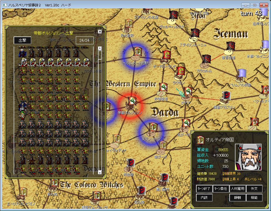The height and width of the screenshot is (211, 271).
Task: Click the ユニット数 value 730
Action: [x=225, y=166]
